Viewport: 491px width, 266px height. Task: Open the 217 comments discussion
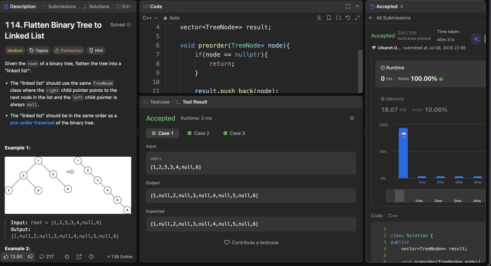pos(46,257)
